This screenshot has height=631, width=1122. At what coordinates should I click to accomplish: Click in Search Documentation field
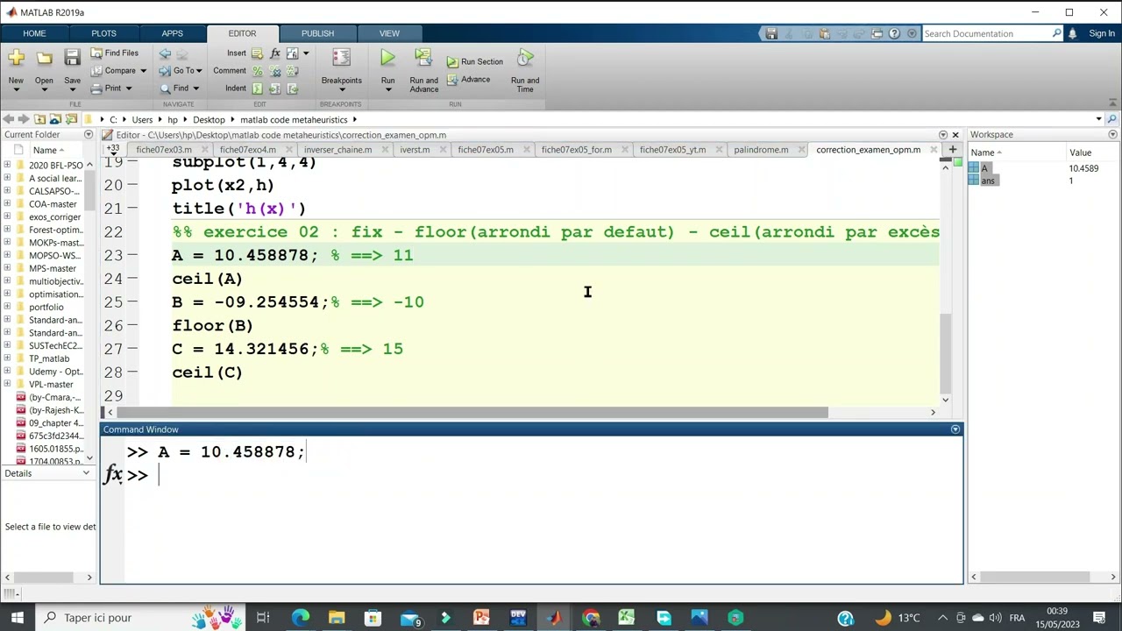coord(986,33)
